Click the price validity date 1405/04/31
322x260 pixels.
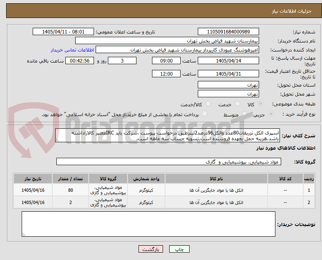click(x=228, y=74)
